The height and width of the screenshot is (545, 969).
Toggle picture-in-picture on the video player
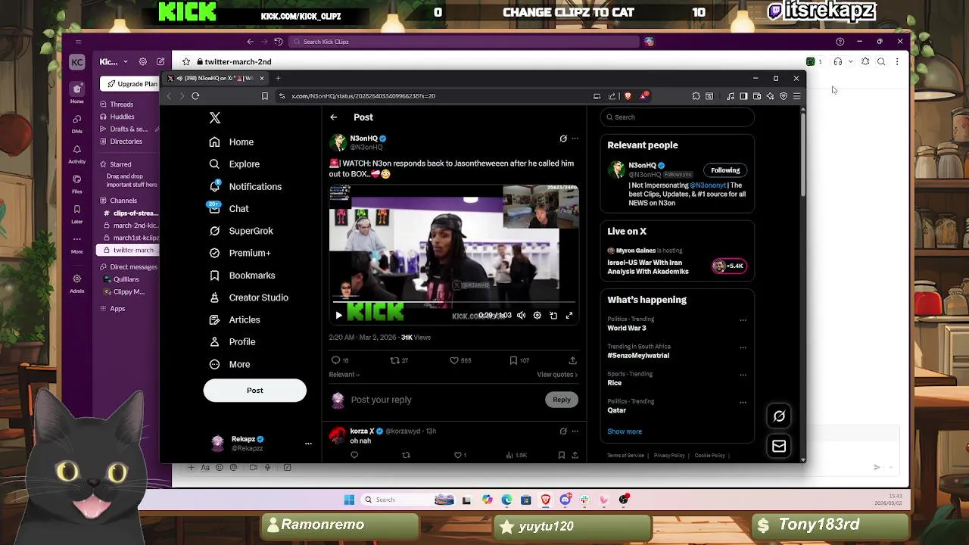coord(553,316)
